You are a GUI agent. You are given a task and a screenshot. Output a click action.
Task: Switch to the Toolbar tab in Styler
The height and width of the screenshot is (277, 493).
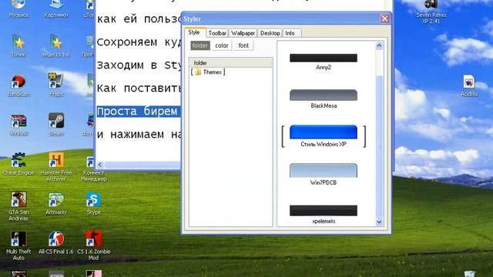(217, 33)
